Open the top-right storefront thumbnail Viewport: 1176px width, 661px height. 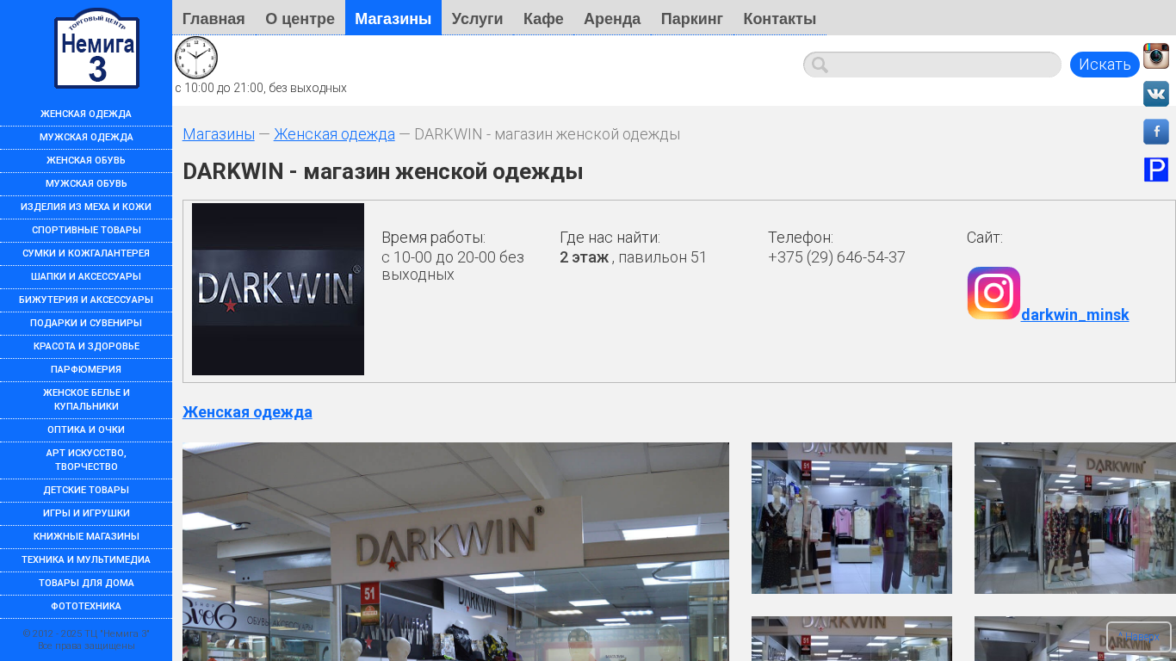coord(1075,518)
